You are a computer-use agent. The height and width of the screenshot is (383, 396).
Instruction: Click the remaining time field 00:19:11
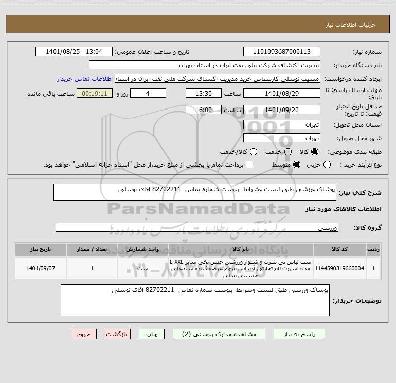coord(95,93)
